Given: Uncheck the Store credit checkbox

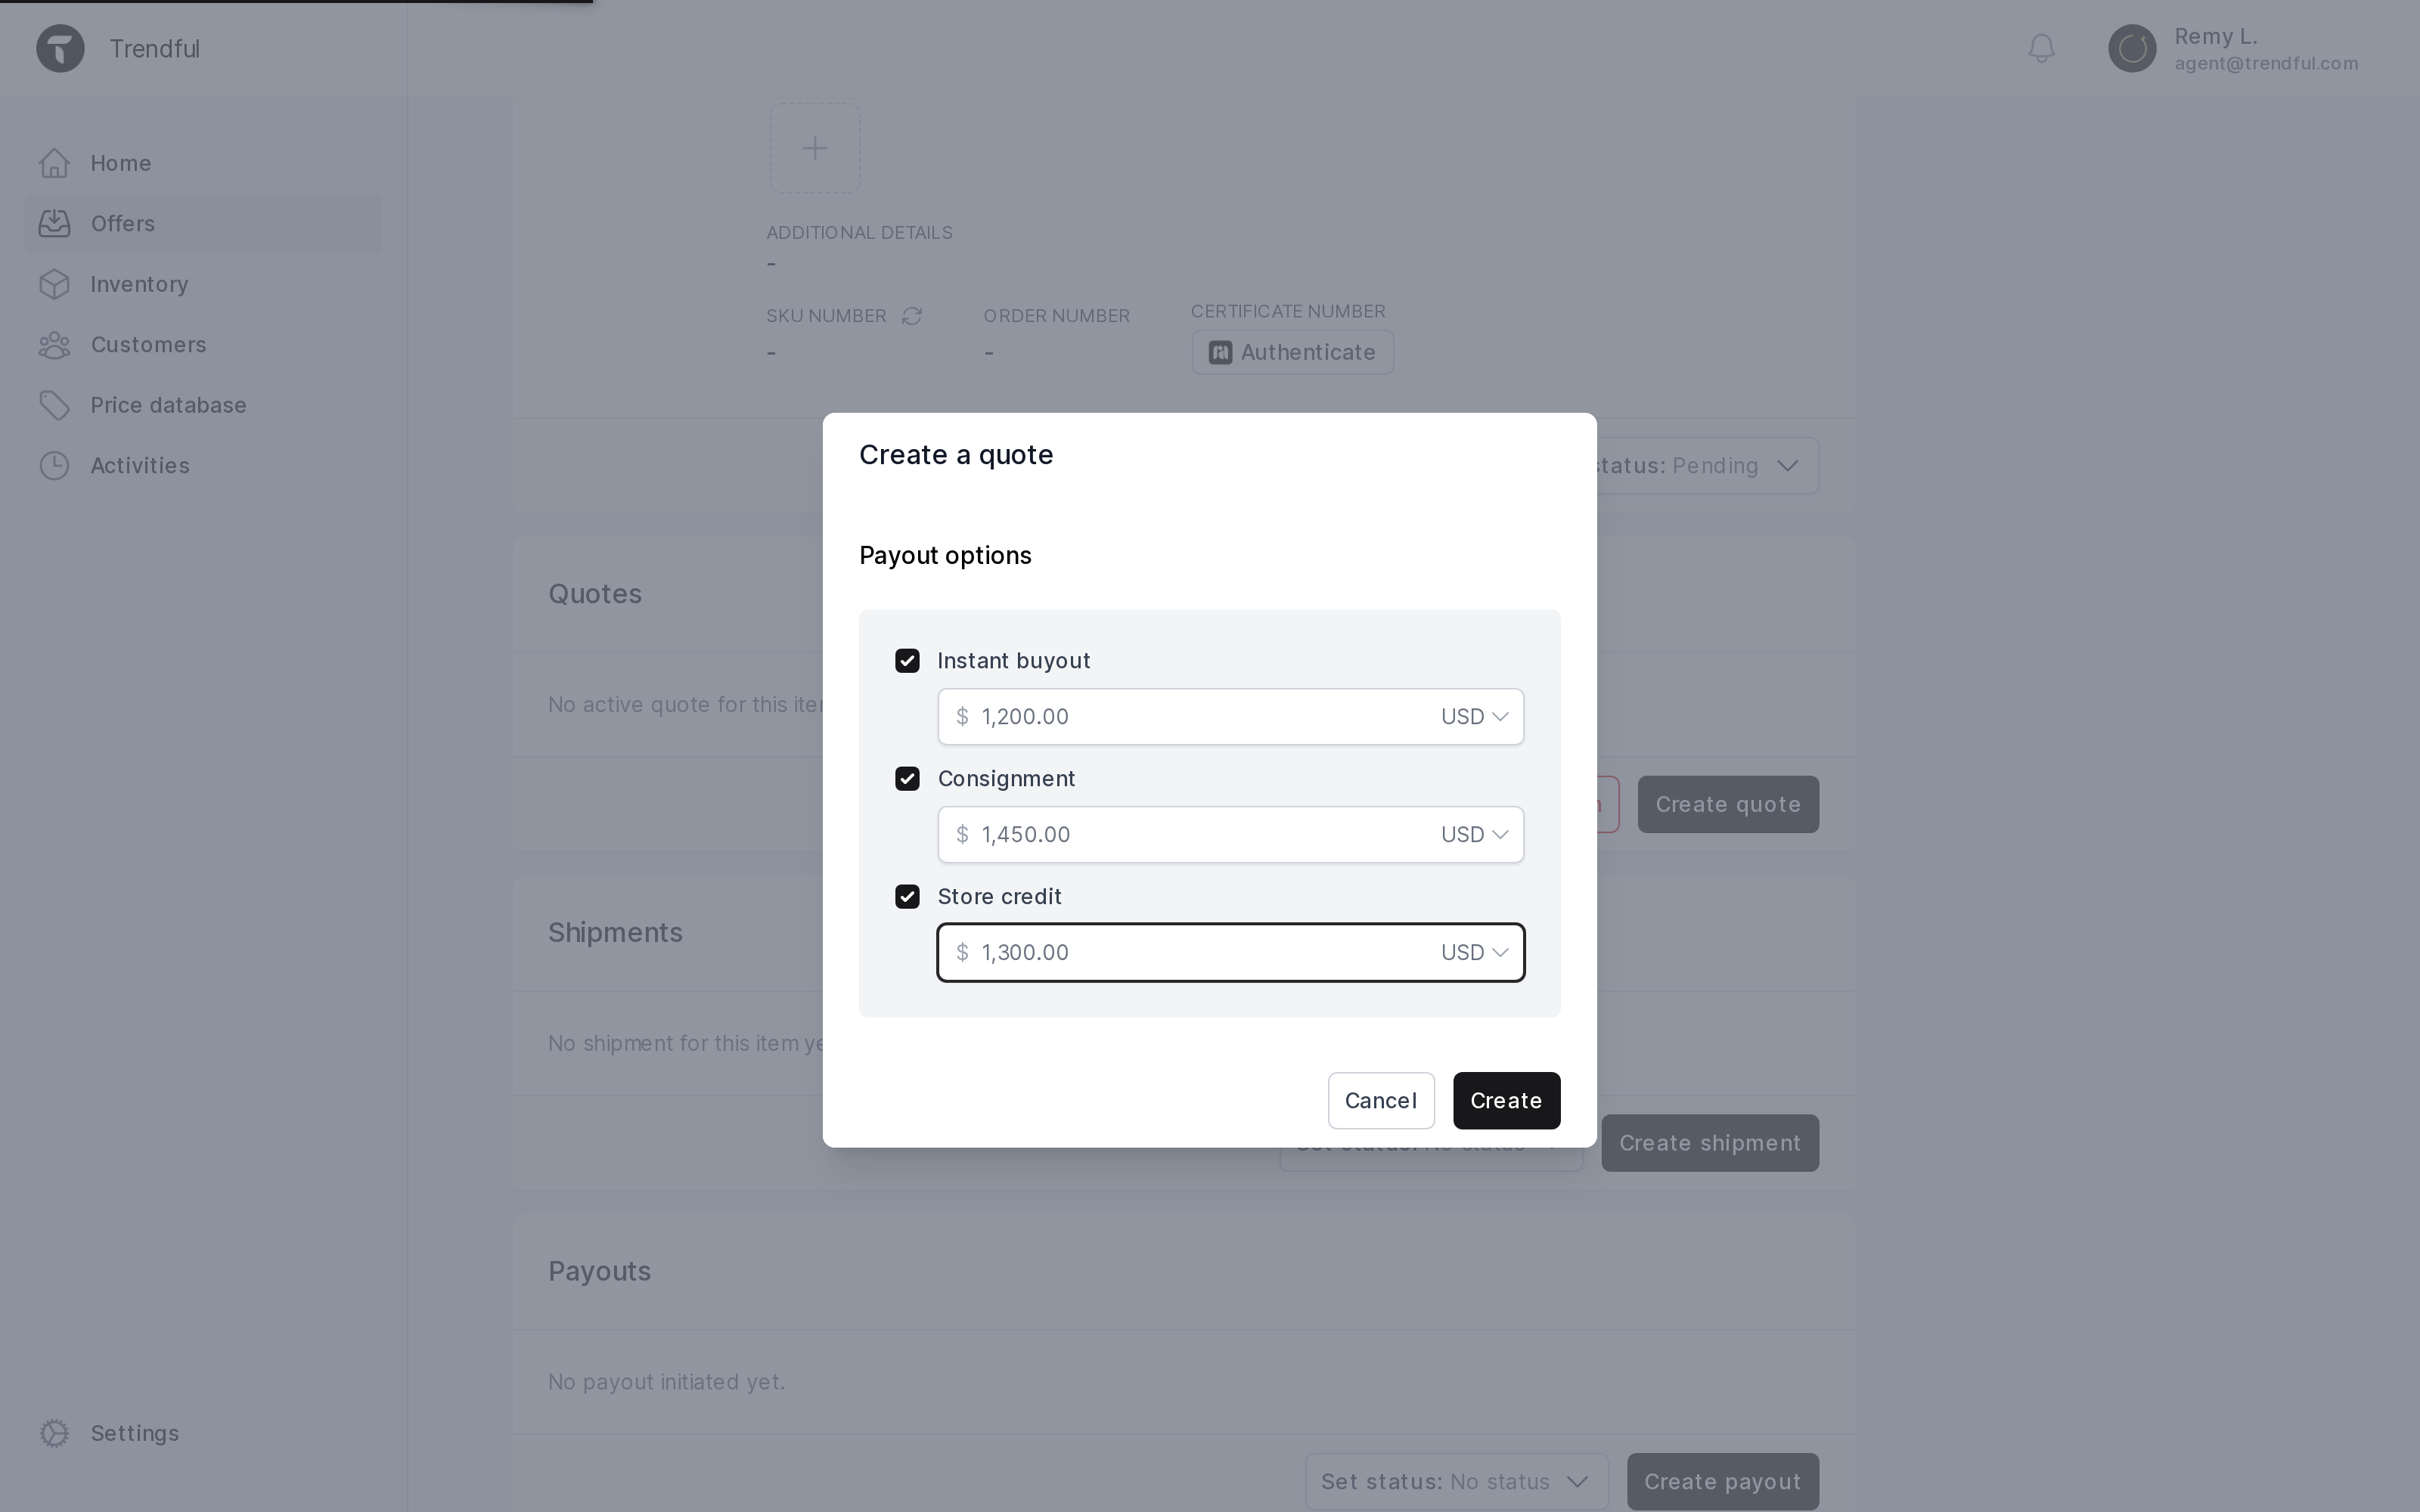Looking at the screenshot, I should (907, 897).
